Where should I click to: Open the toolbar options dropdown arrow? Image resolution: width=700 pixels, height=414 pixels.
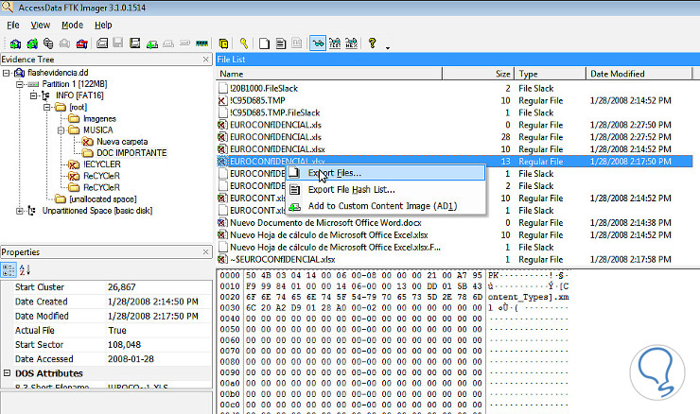pos(388,47)
